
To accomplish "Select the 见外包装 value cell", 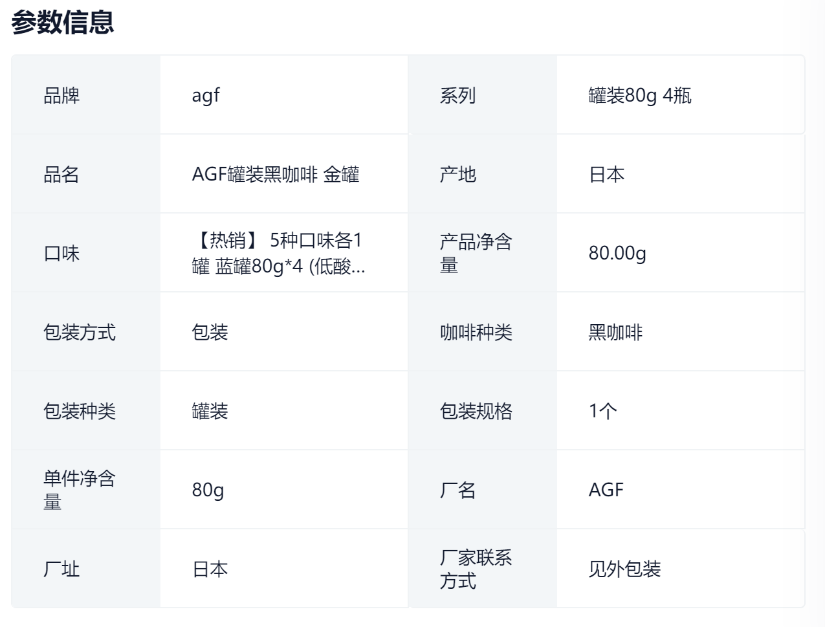I will pyautogui.click(x=624, y=569).
